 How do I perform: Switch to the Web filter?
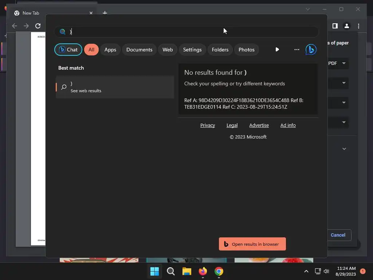tap(168, 50)
